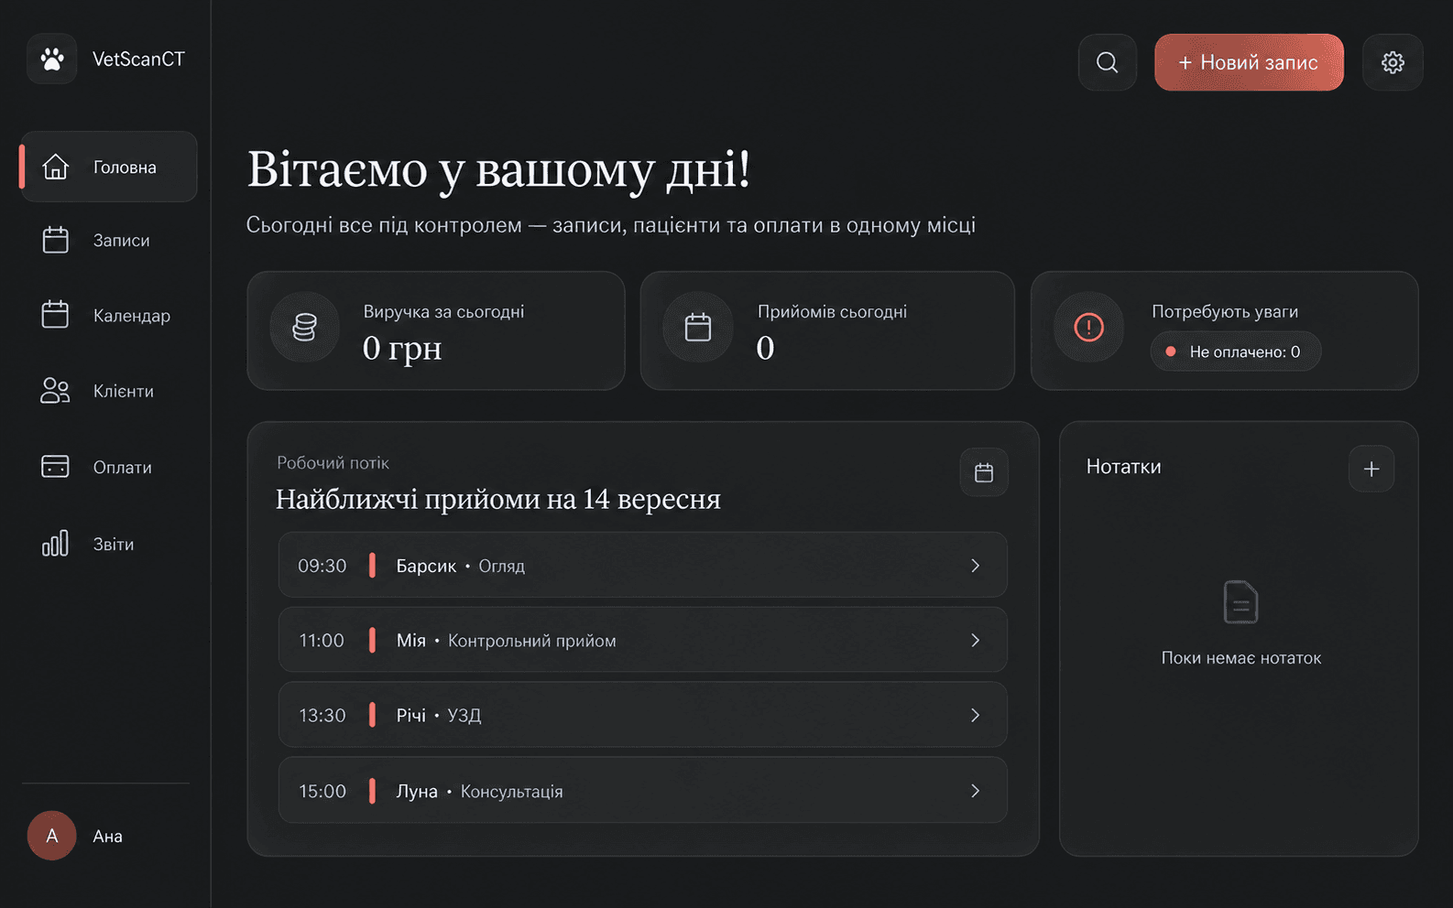Click the coins icon in Виручка card
Screen dimensions: 1453x908
[x=305, y=327]
